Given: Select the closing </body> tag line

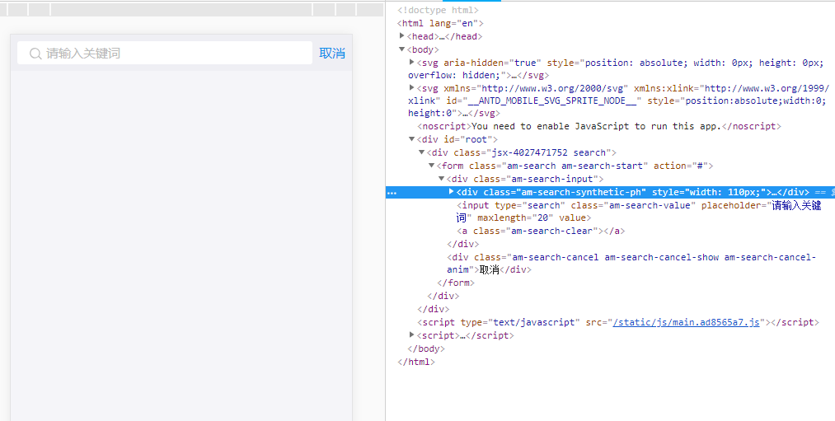Looking at the screenshot, I should tap(426, 348).
